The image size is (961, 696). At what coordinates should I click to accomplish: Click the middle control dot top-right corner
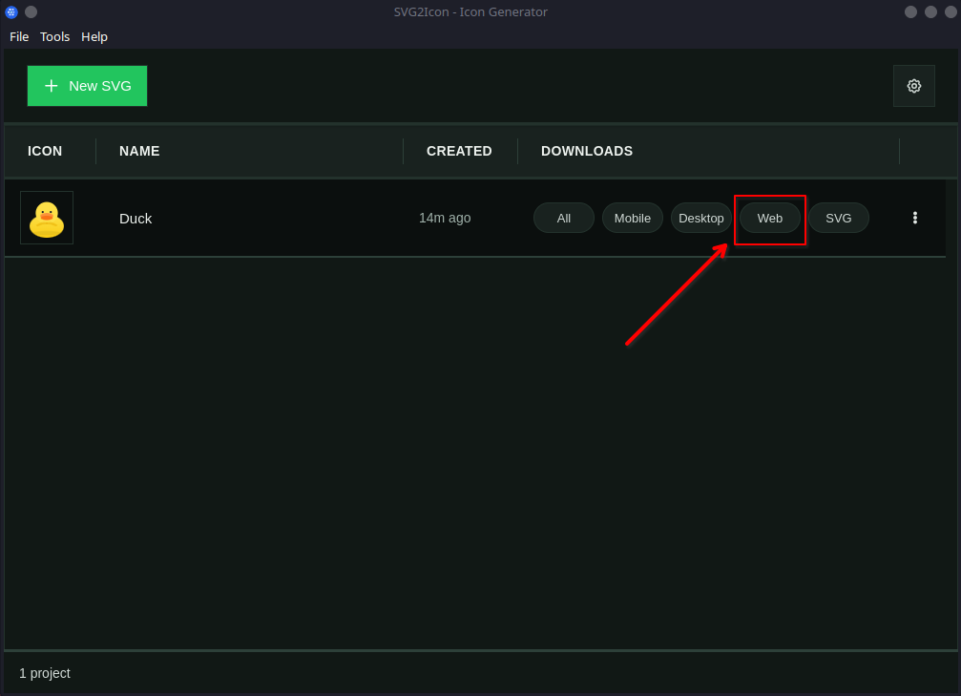930,11
